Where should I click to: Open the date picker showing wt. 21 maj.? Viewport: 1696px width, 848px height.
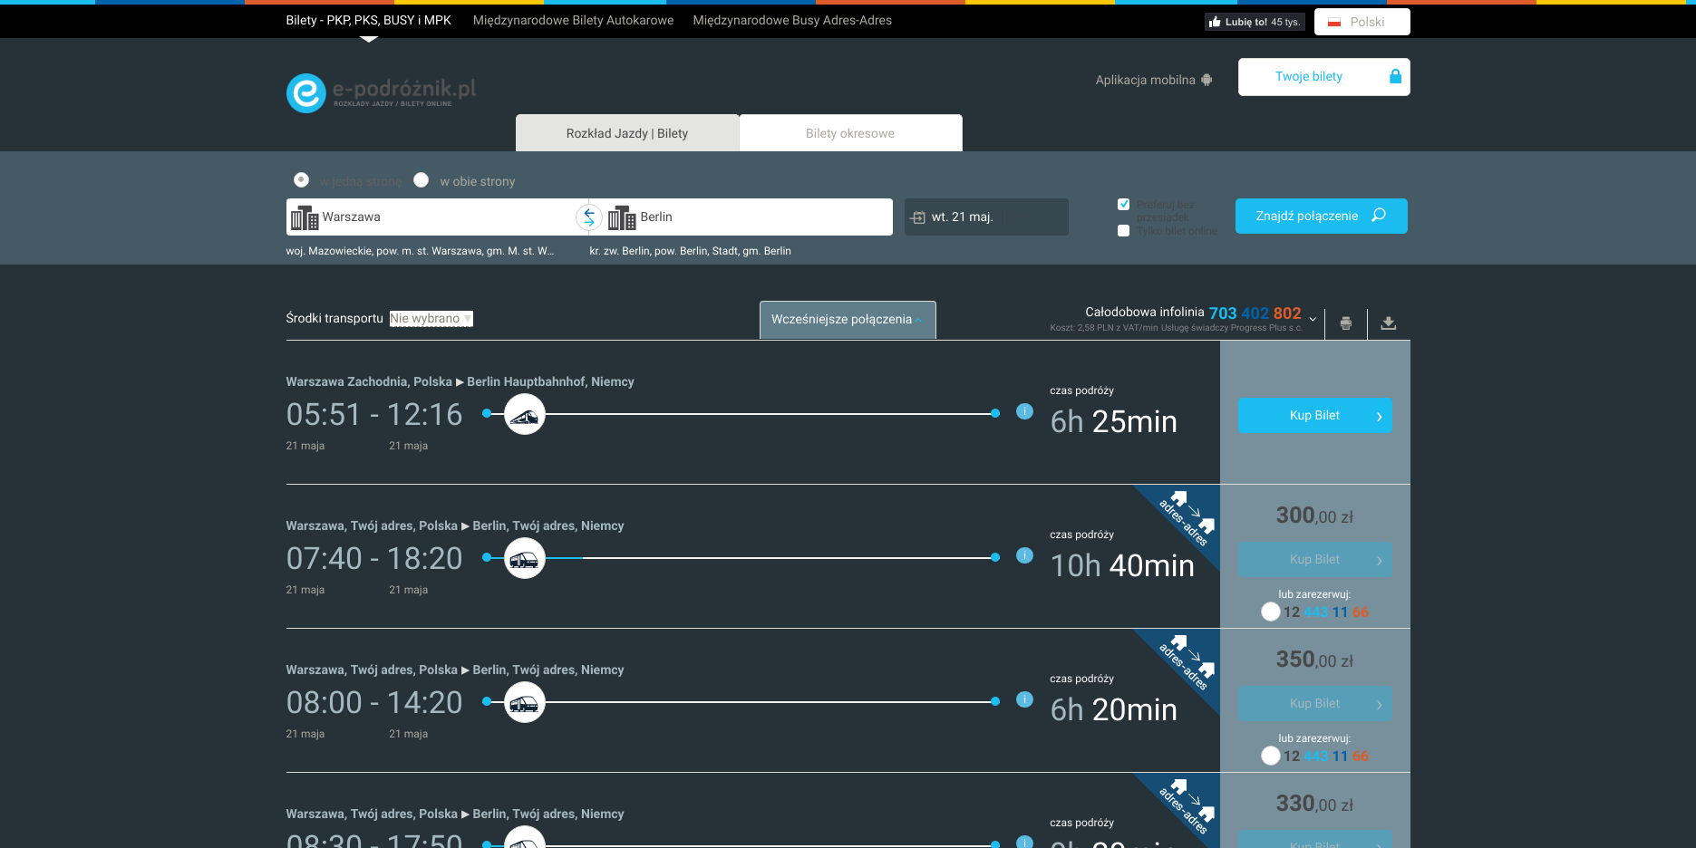(986, 217)
